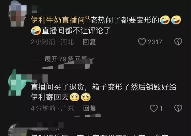The height and width of the screenshot is (136, 191).
Task: Reply to the Guangdong comment via 回复
Action: (x=90, y=108)
